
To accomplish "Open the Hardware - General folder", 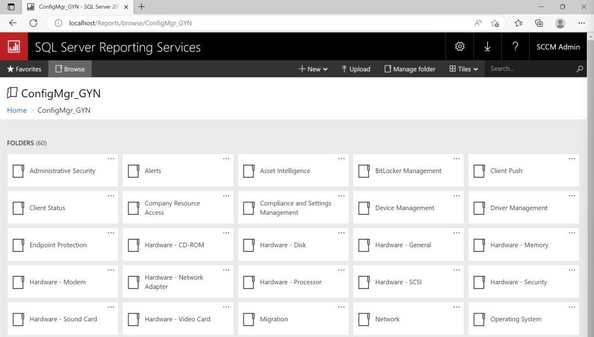I will [x=408, y=245].
